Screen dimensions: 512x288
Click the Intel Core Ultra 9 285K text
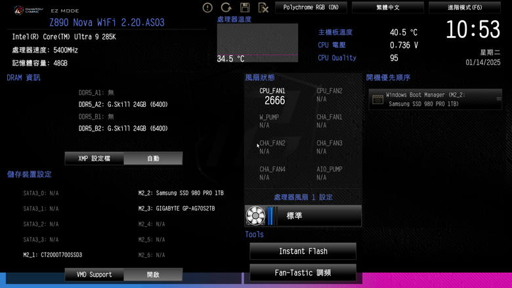[64, 37]
